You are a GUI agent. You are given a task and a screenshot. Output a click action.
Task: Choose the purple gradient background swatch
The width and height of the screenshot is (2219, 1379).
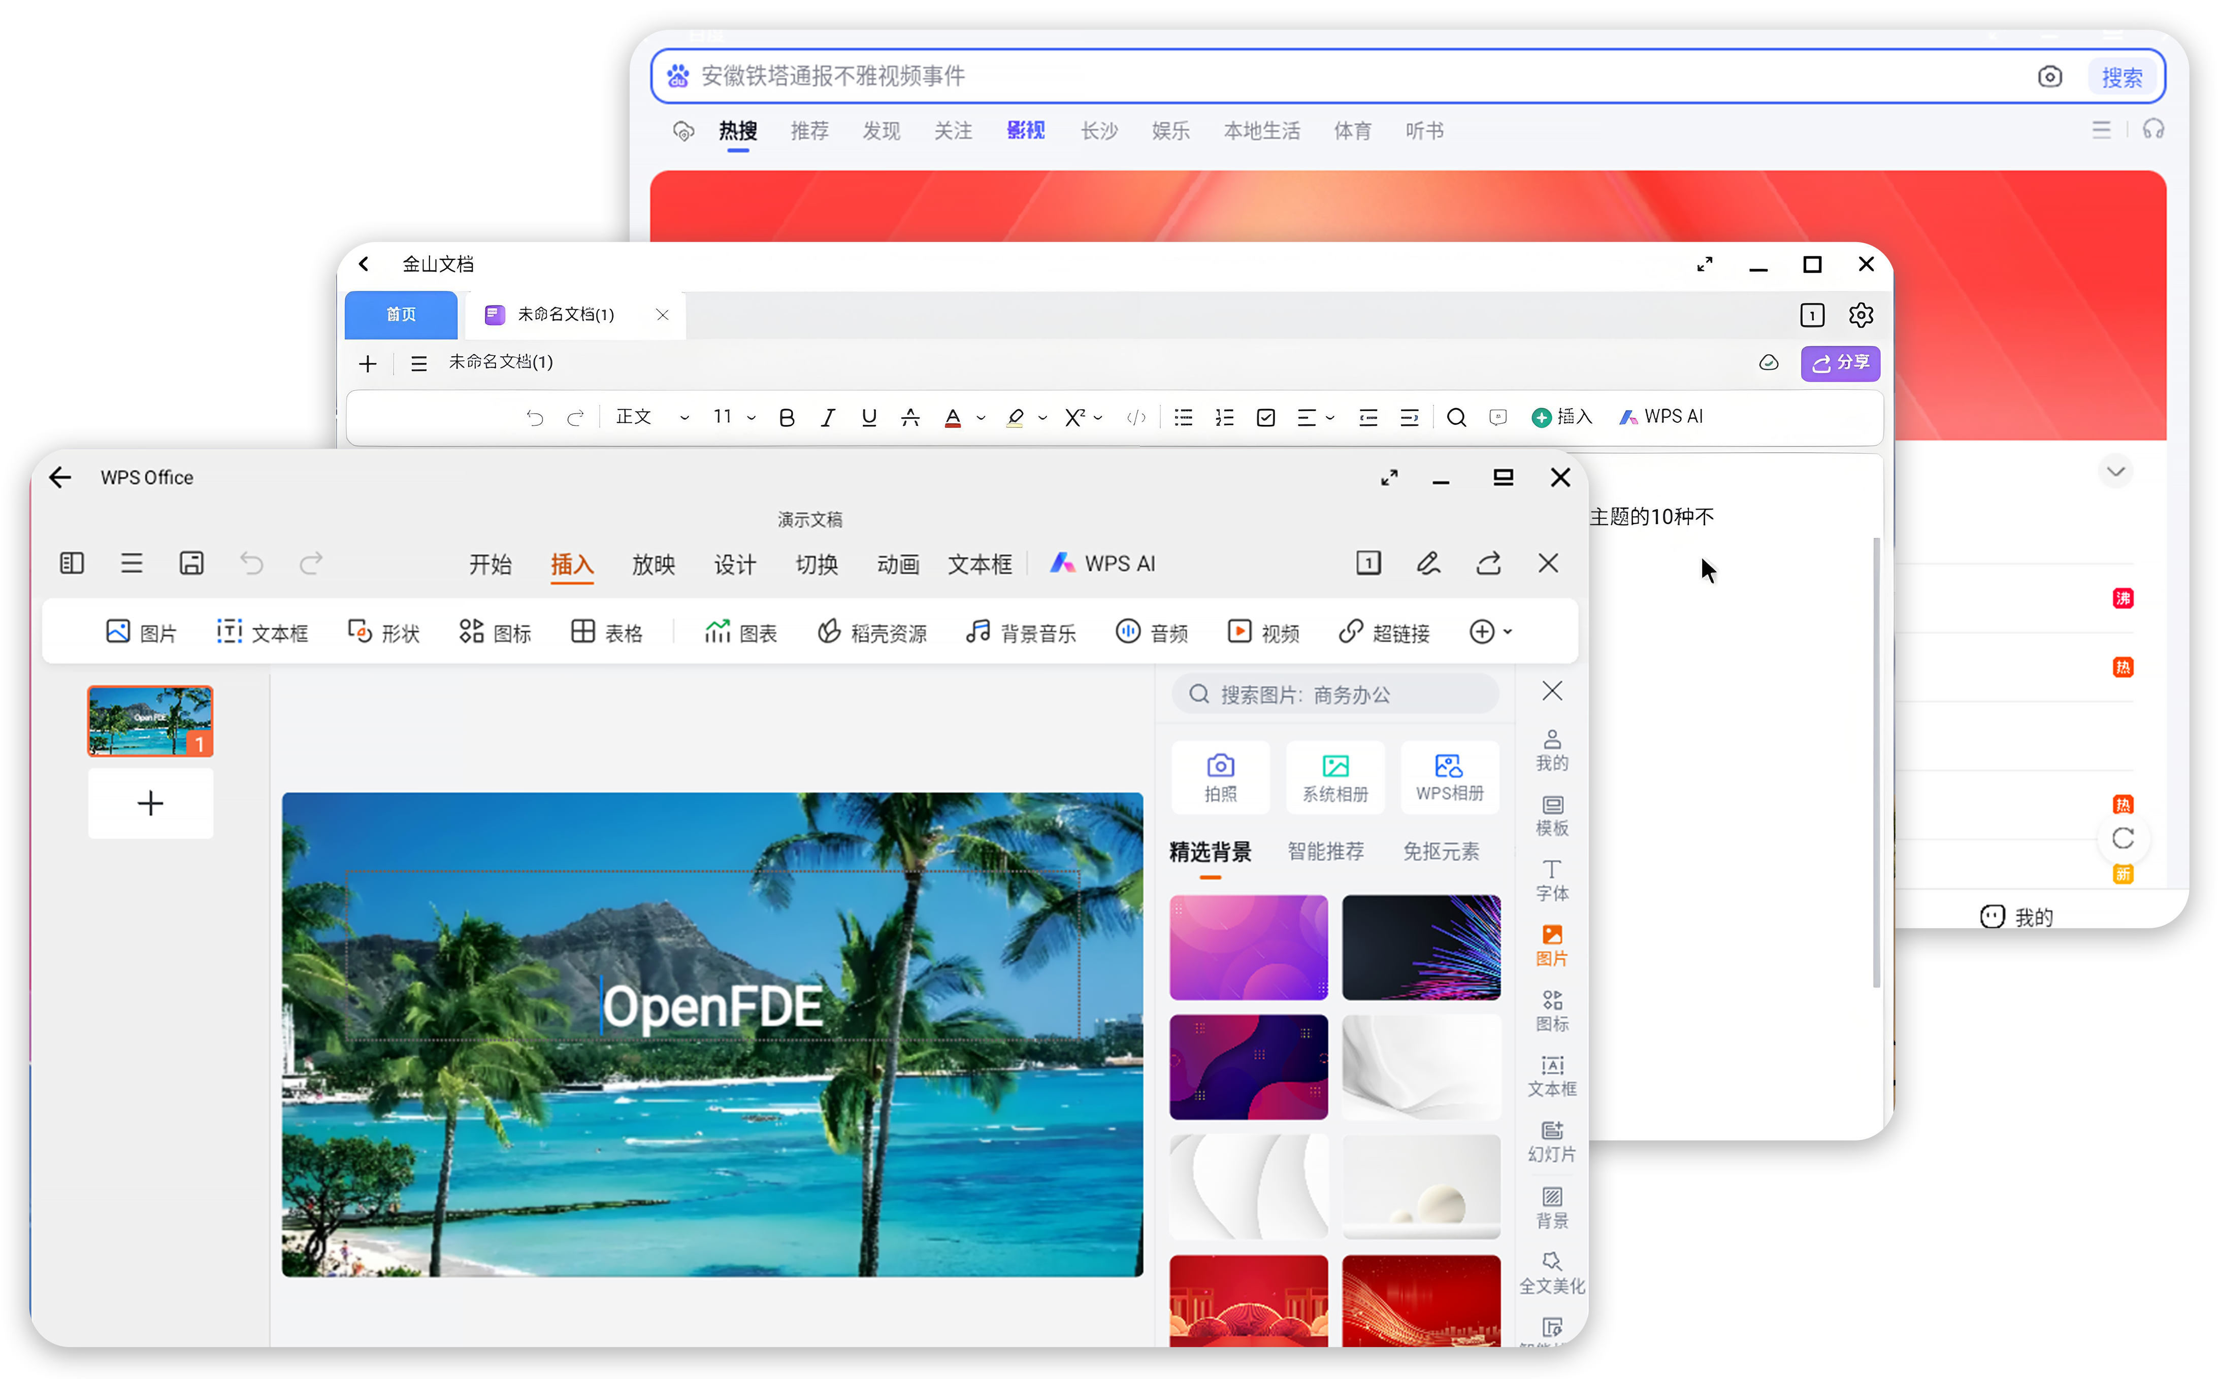(x=1248, y=947)
